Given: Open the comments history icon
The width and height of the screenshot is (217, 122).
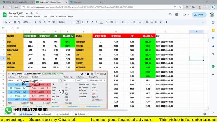Looking at the screenshot, I should 177,15.
